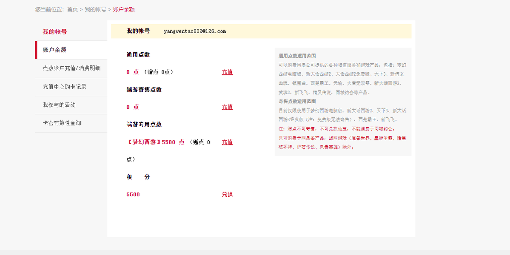Click the 端游寄售点数 heading
The image size is (510, 255).
144,90
